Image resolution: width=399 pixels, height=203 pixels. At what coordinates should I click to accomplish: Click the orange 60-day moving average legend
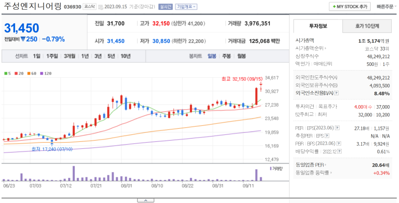pyautogui.click(x=32, y=74)
